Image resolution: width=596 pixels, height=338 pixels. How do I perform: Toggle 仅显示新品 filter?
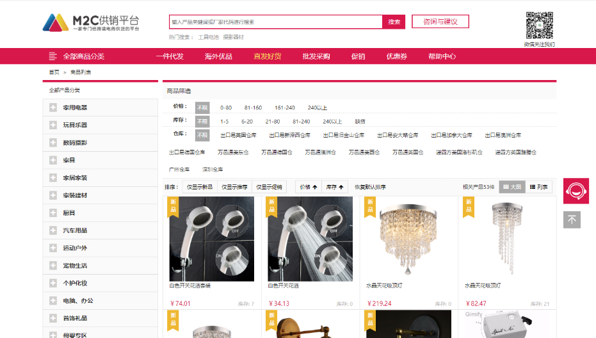point(199,187)
